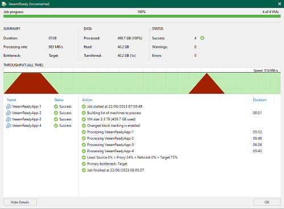Image resolution: width=284 pixels, height=209 pixels.
Task: Click duration value 06:46
Action: tap(257, 139)
